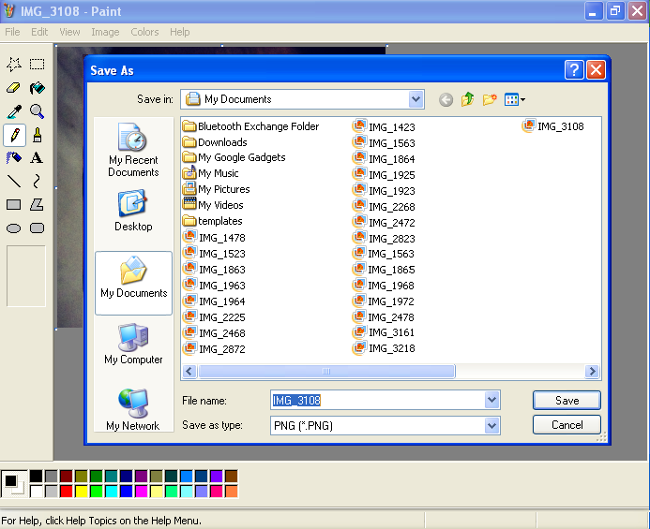Image resolution: width=650 pixels, height=529 pixels.
Task: Select file IMG_1423
Action: click(384, 127)
